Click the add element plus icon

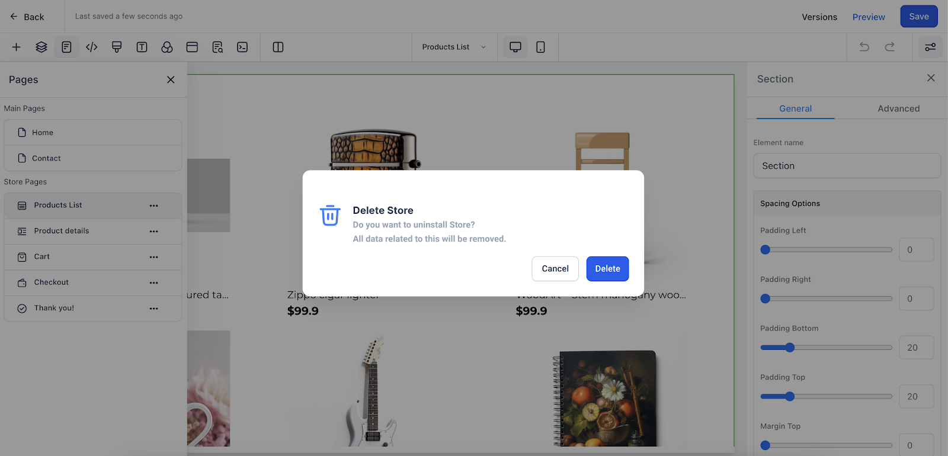16,47
